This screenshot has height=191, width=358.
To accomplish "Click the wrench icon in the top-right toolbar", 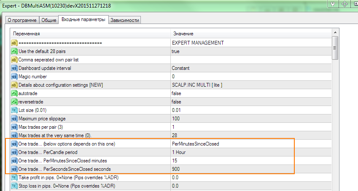I will pyautogui.click(x=333, y=4).
